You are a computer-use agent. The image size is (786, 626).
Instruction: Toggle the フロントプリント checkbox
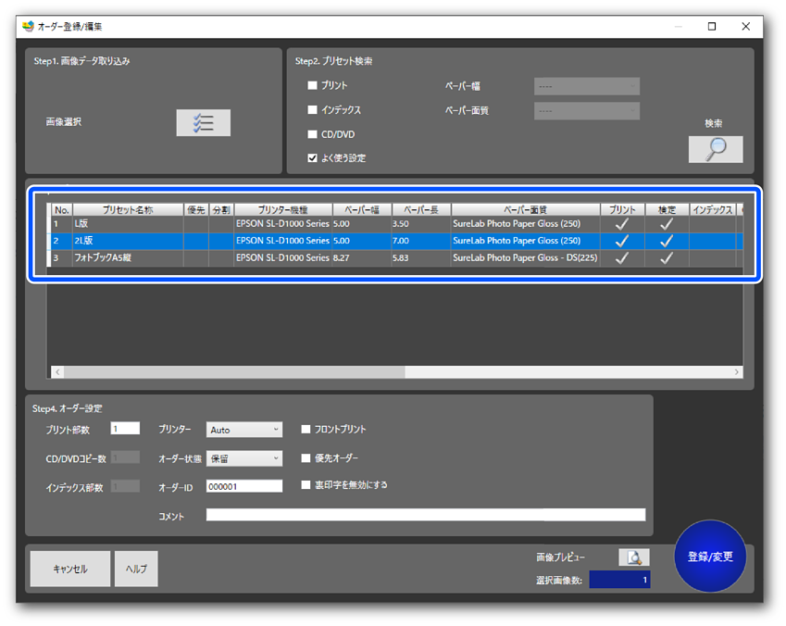[x=306, y=430]
